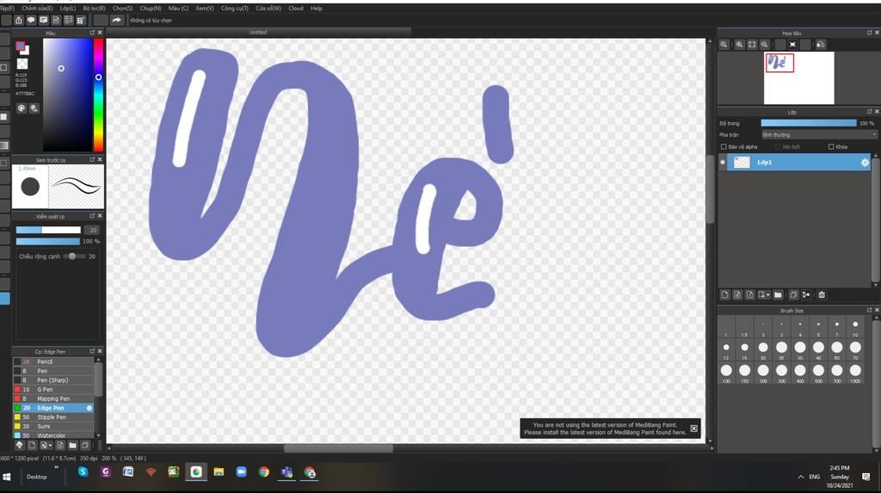The height and width of the screenshot is (493, 881).
Task: Click the brush opacity slider at 100 %
Action: pyautogui.click(x=48, y=241)
